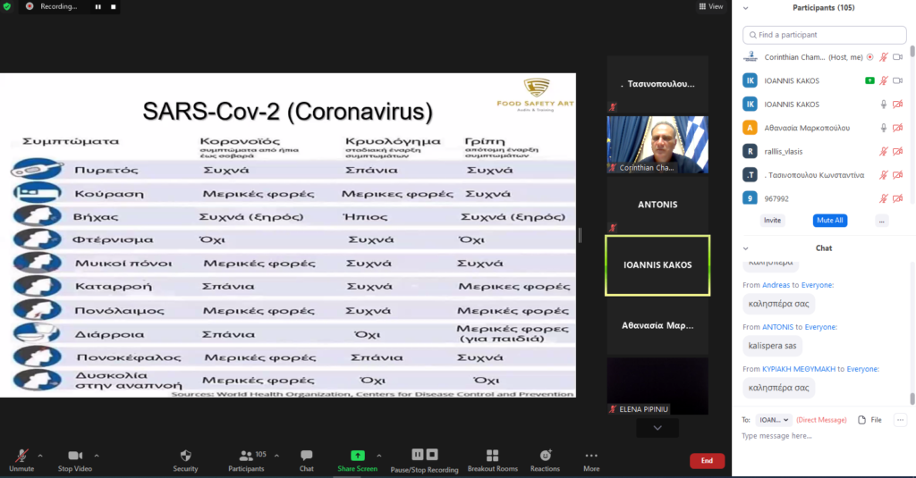Click the Reactions emoji icon
The width and height of the screenshot is (916, 478).
[x=546, y=456]
